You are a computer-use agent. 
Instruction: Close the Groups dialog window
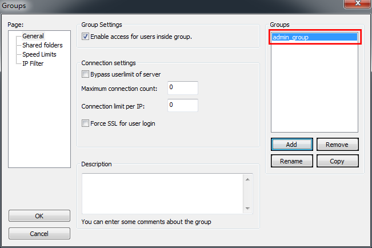point(357,5)
